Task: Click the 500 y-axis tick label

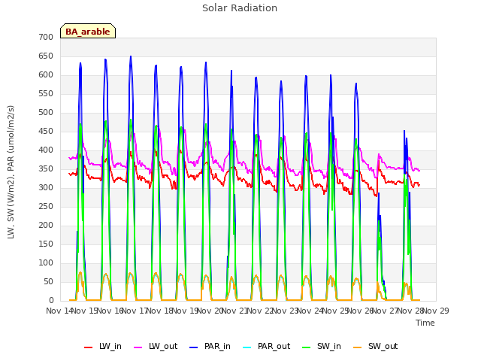Action: coord(46,113)
